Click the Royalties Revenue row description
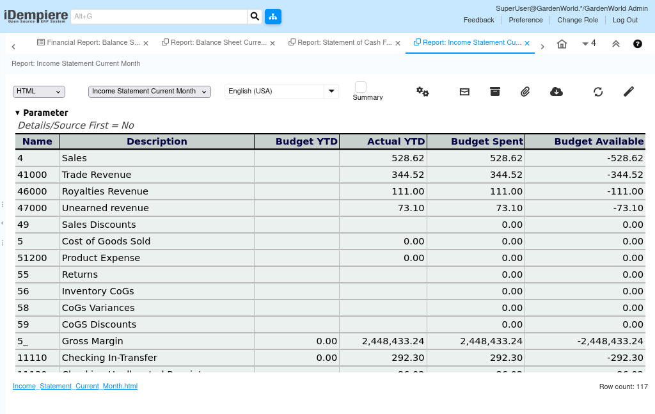Image resolution: width=655 pixels, height=414 pixels. point(157,191)
